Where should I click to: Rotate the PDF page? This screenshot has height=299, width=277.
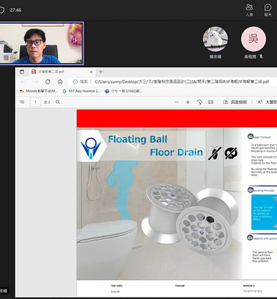click(x=199, y=102)
